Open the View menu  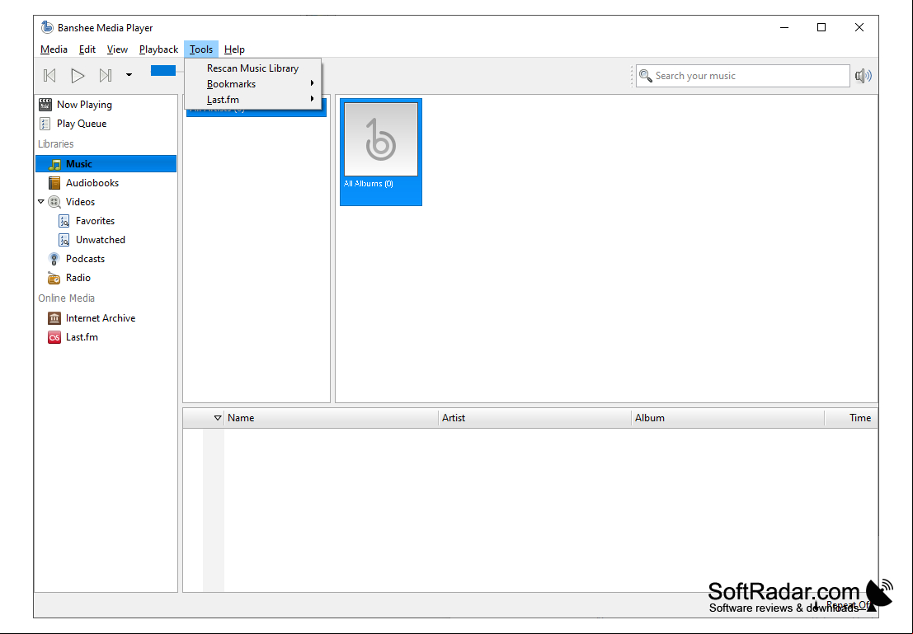click(117, 49)
